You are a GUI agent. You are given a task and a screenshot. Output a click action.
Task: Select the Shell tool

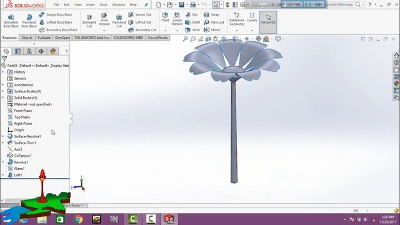192,30
